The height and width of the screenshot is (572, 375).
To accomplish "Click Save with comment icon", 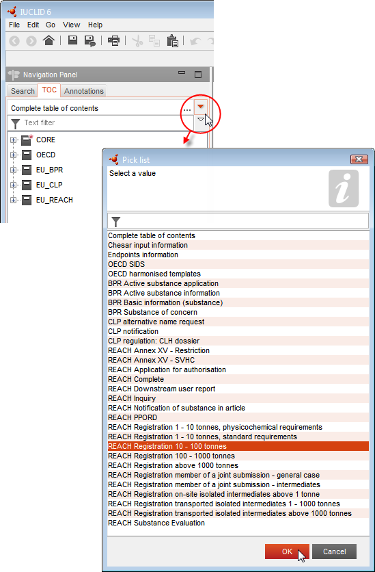I will point(89,41).
